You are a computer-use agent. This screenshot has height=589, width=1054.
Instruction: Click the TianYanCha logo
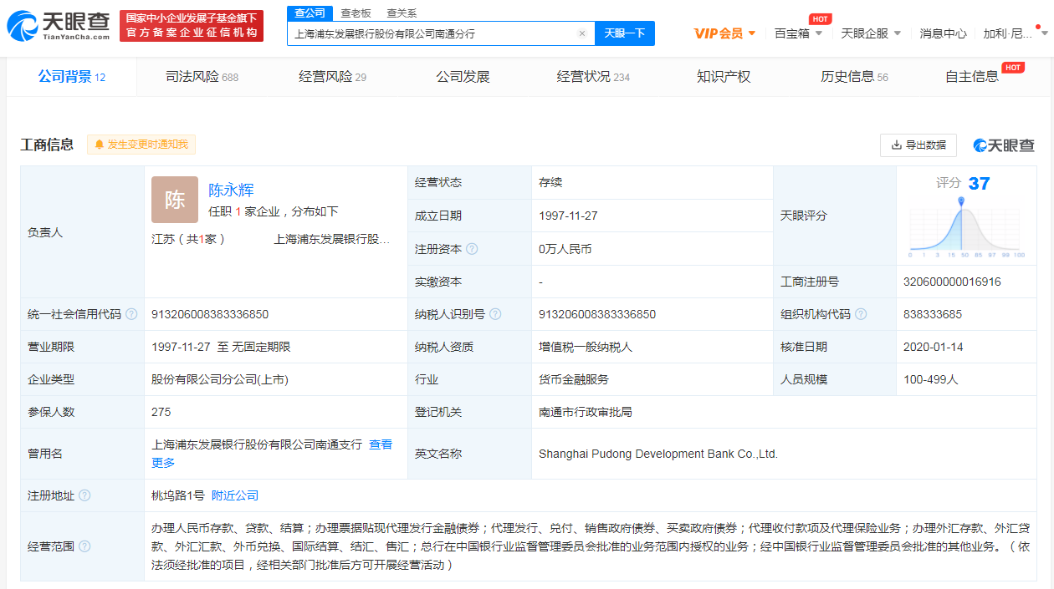click(x=59, y=26)
